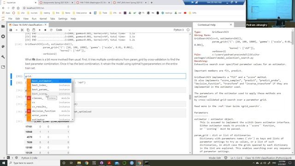Open the Tabs menu
Viewport: 295px width, 166px height.
point(53,18)
